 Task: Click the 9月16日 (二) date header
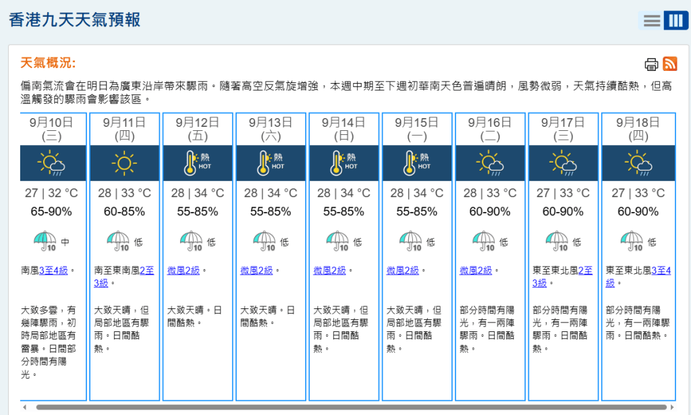pos(490,129)
